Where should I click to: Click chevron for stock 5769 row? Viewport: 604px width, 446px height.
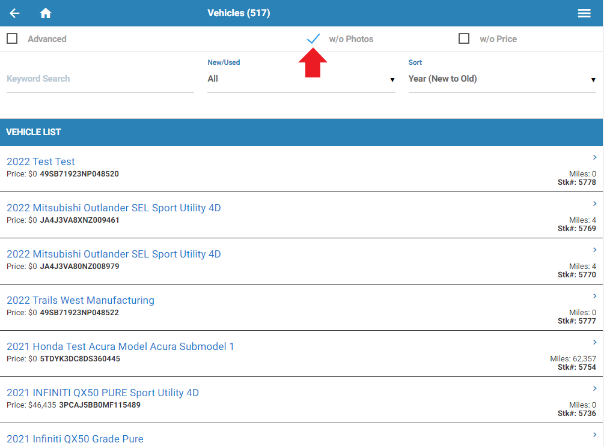pyautogui.click(x=595, y=203)
